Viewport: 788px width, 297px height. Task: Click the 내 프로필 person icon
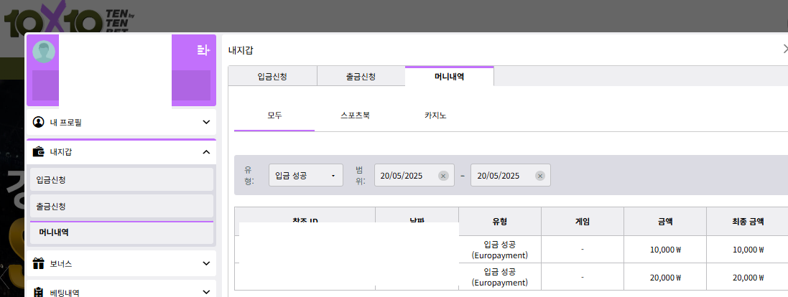[39, 123]
